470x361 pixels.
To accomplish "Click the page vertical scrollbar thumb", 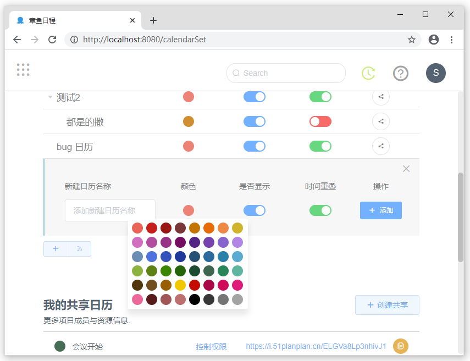I will pos(461,217).
